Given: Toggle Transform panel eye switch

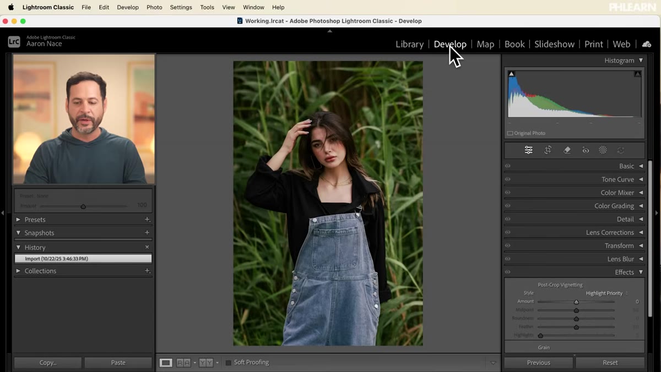Looking at the screenshot, I should (x=508, y=245).
